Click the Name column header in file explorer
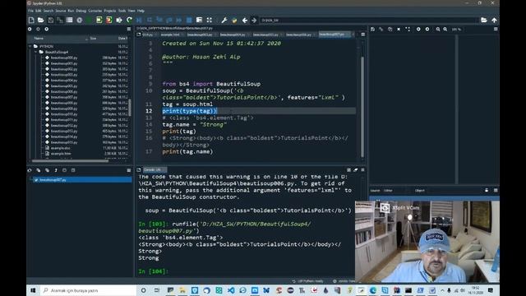Viewport: 526px width, 296px height. coord(39,39)
